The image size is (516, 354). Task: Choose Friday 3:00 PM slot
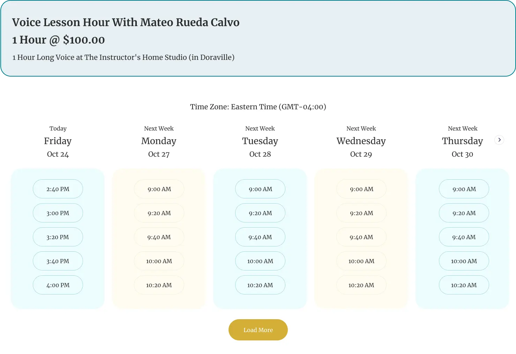[x=58, y=213]
